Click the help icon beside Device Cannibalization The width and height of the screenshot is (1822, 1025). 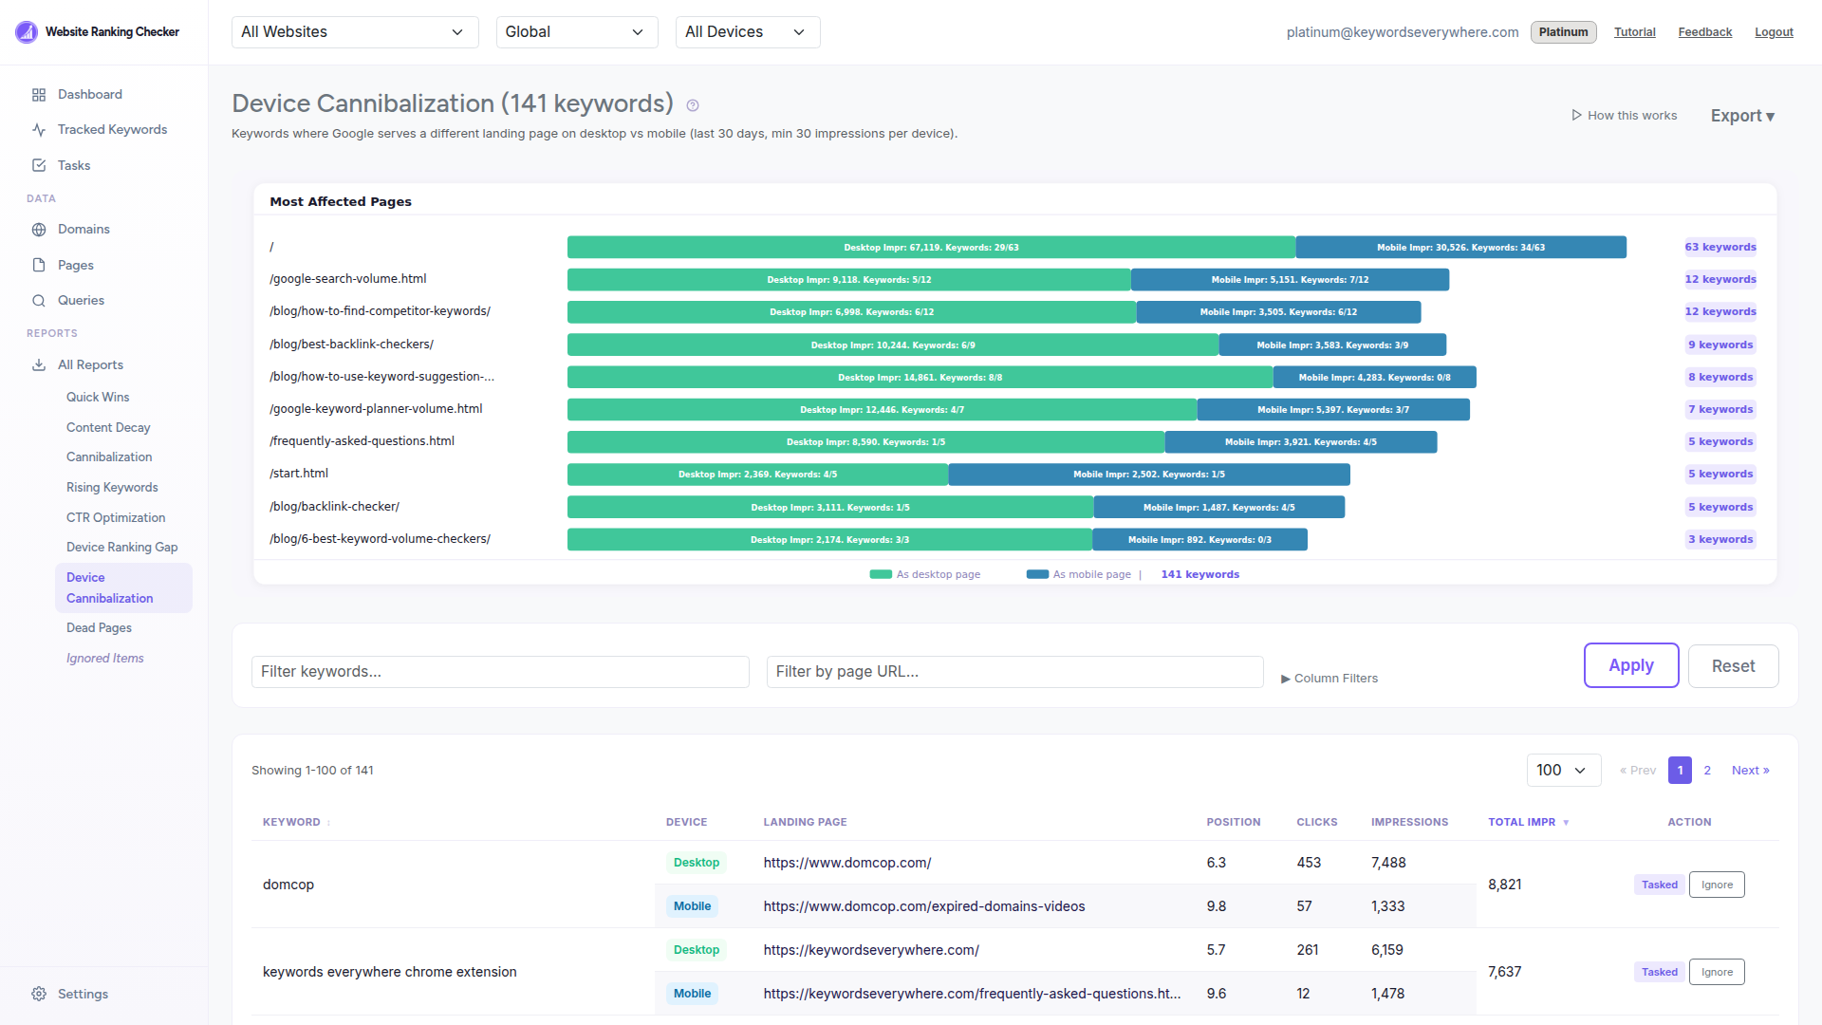coord(692,105)
